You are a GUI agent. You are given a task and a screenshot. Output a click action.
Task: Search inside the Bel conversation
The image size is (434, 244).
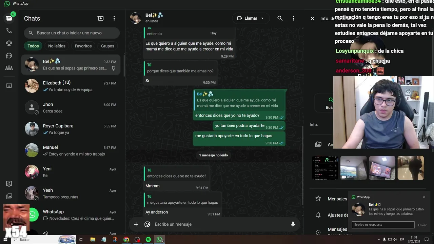[280, 18]
